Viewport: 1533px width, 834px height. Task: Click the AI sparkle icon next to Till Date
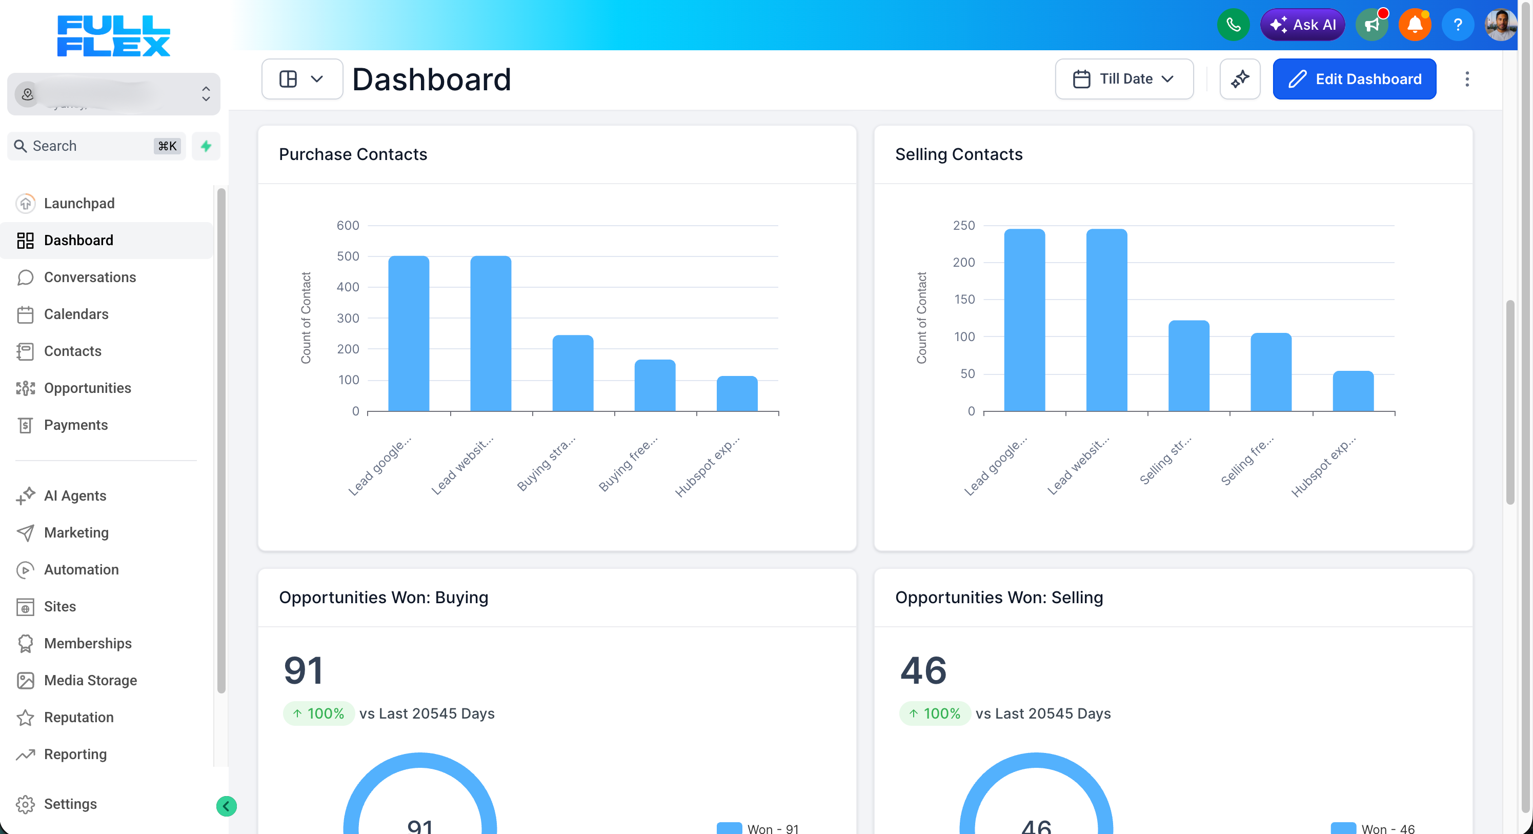tap(1240, 79)
